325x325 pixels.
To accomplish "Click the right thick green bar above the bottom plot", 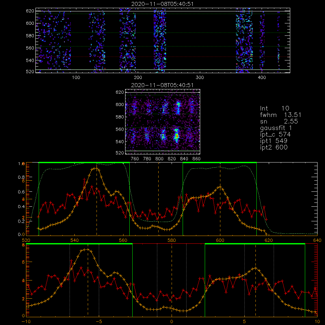I will [x=255, y=244].
